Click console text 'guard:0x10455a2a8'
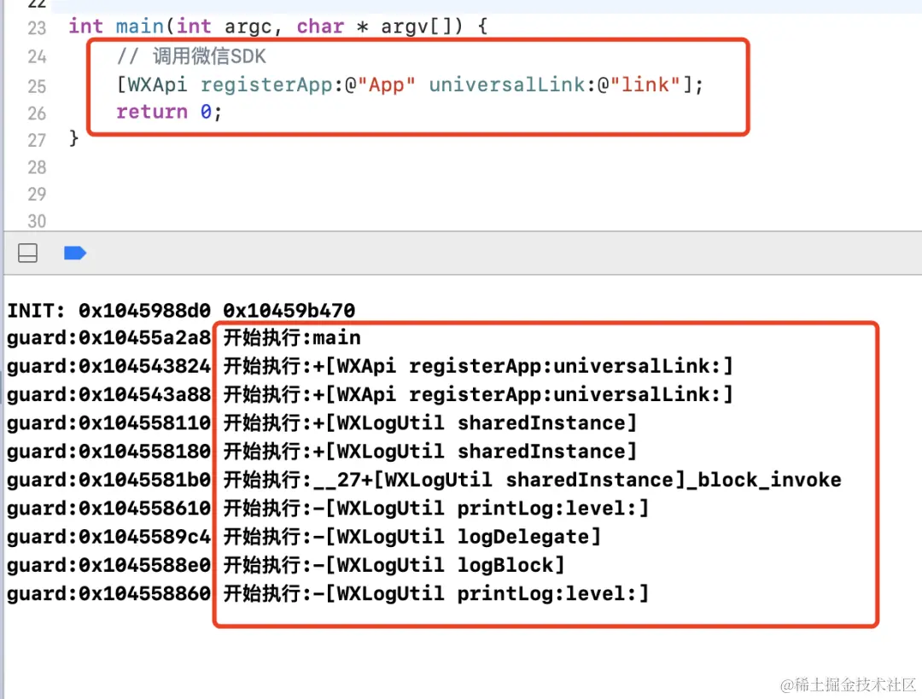The height and width of the screenshot is (699, 922). 108,338
